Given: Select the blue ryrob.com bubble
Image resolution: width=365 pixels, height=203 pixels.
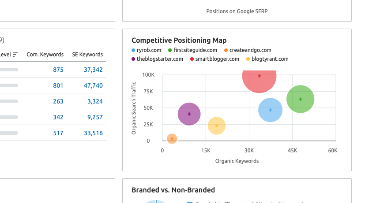Looking at the screenshot, I should [270, 110].
